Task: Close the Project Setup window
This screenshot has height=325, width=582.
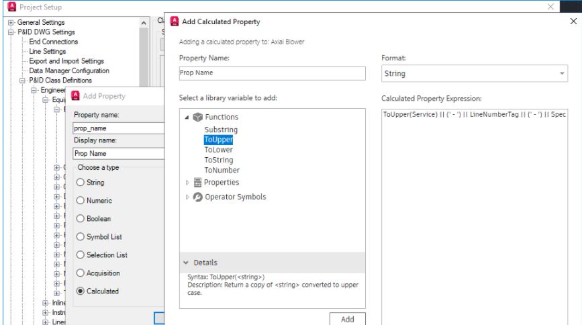Action: coord(550,7)
